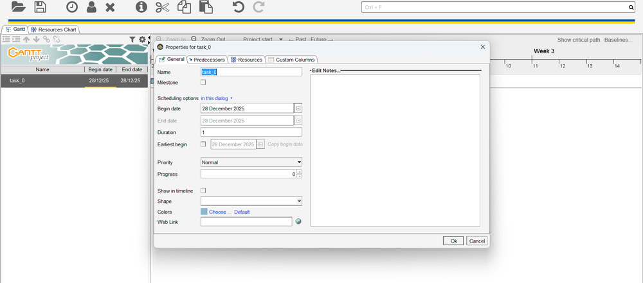Open table settings gear icon

coord(142,39)
